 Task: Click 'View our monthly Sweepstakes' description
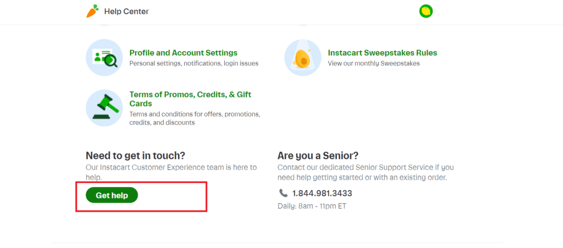pos(374,64)
